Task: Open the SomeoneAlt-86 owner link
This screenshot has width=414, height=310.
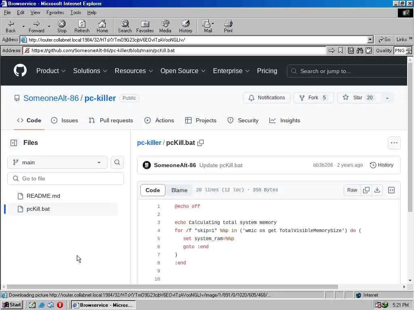Action: point(51,98)
